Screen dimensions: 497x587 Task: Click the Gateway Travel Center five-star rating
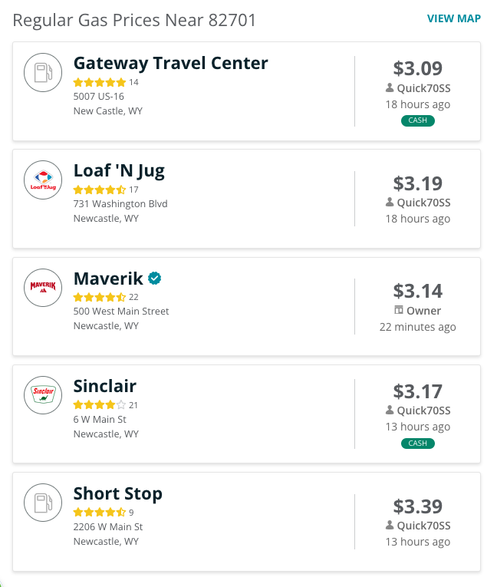[100, 82]
